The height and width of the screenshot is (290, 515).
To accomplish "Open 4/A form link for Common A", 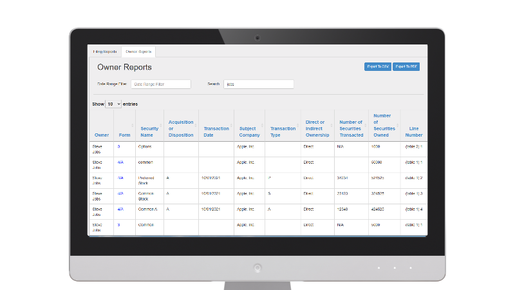I will tap(120, 209).
